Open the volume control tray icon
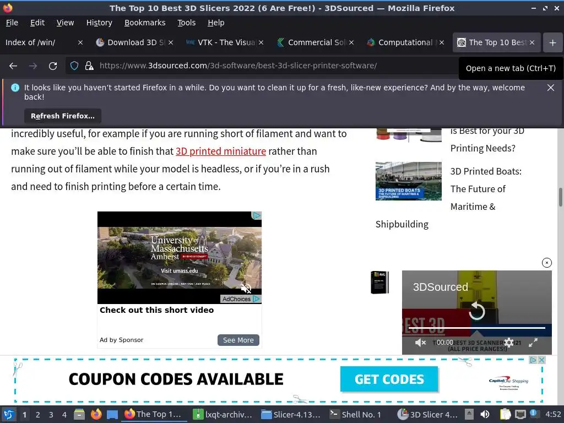 (x=485, y=414)
